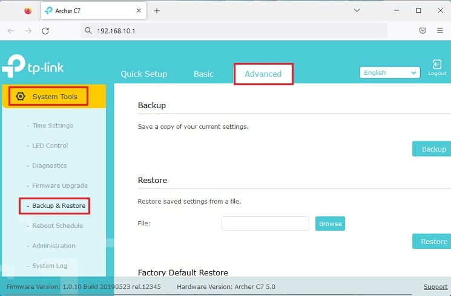
Task: Click the tp-link logo
Action: click(x=33, y=66)
